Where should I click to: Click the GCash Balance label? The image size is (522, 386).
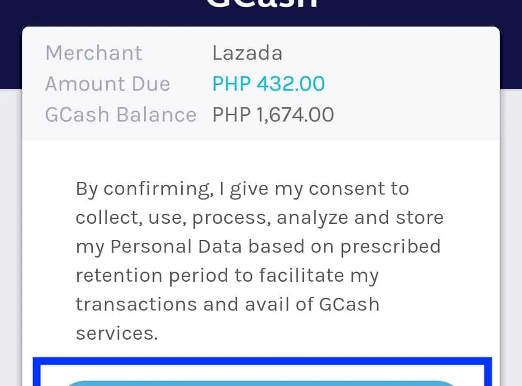click(120, 115)
